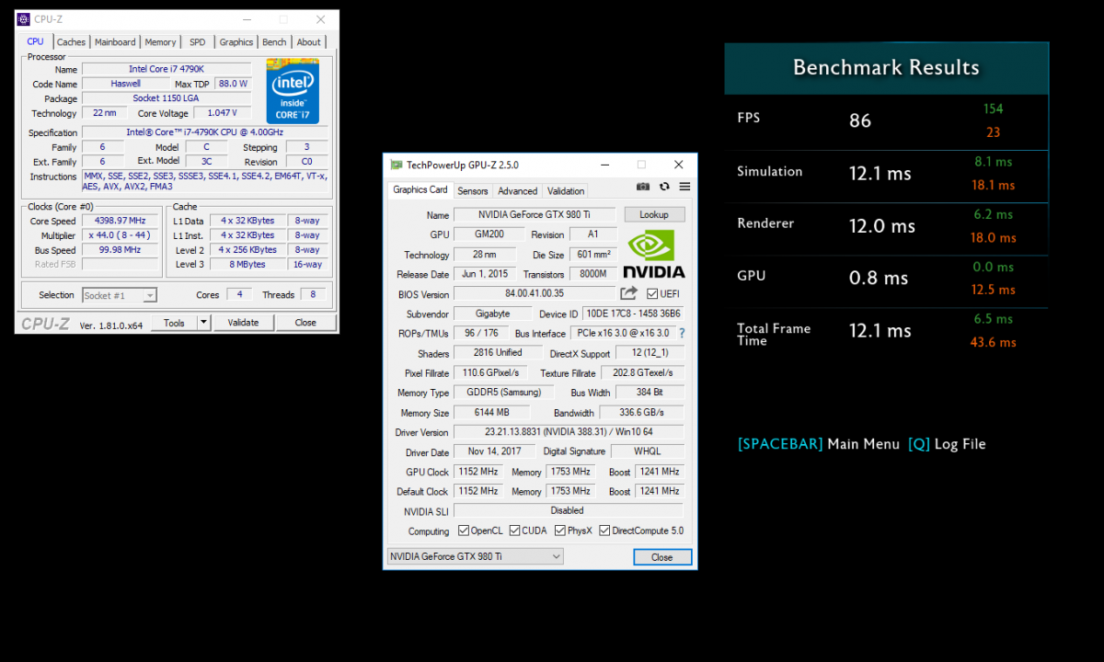1104x662 pixels.
Task: Click the Max TDP value 88.0 W
Action: 233,84
